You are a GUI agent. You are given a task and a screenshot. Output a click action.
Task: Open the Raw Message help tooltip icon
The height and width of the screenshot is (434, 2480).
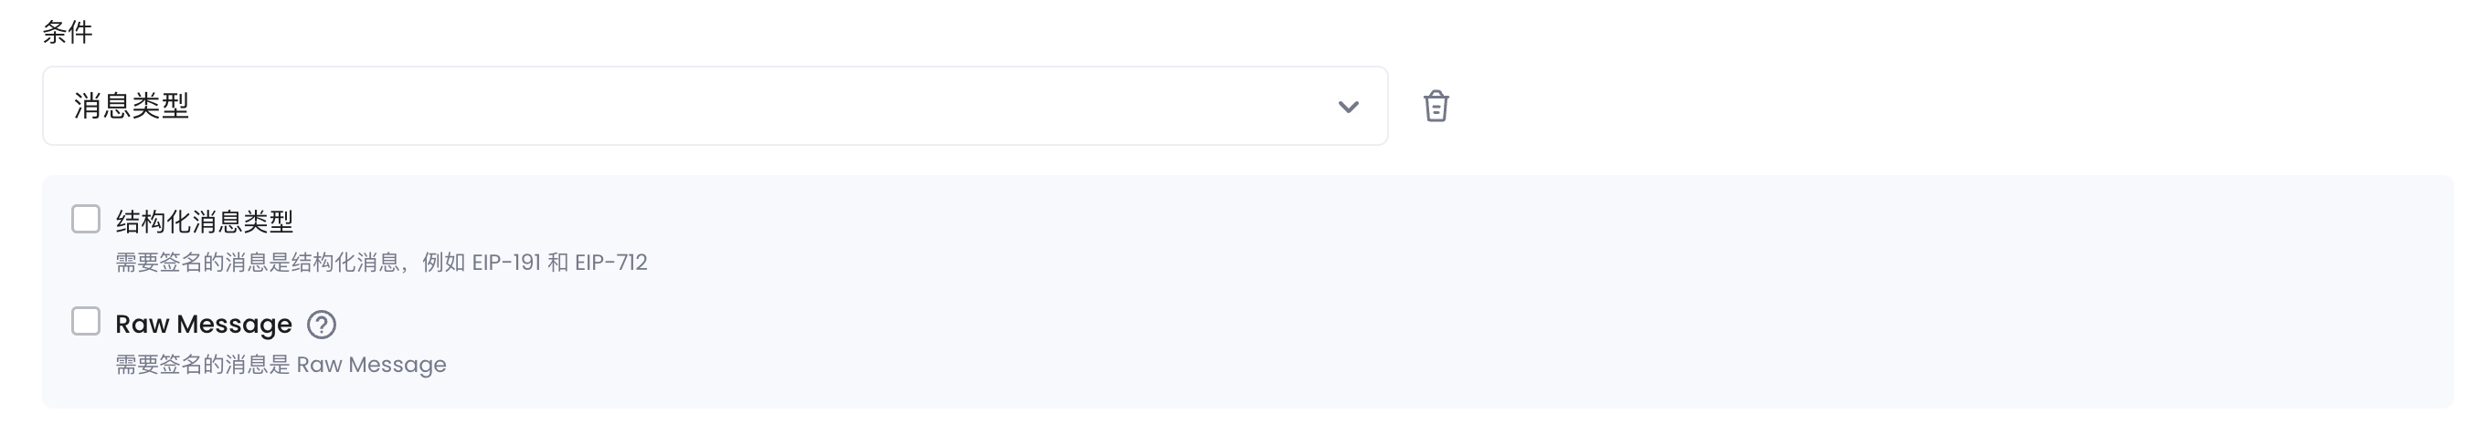(x=322, y=325)
